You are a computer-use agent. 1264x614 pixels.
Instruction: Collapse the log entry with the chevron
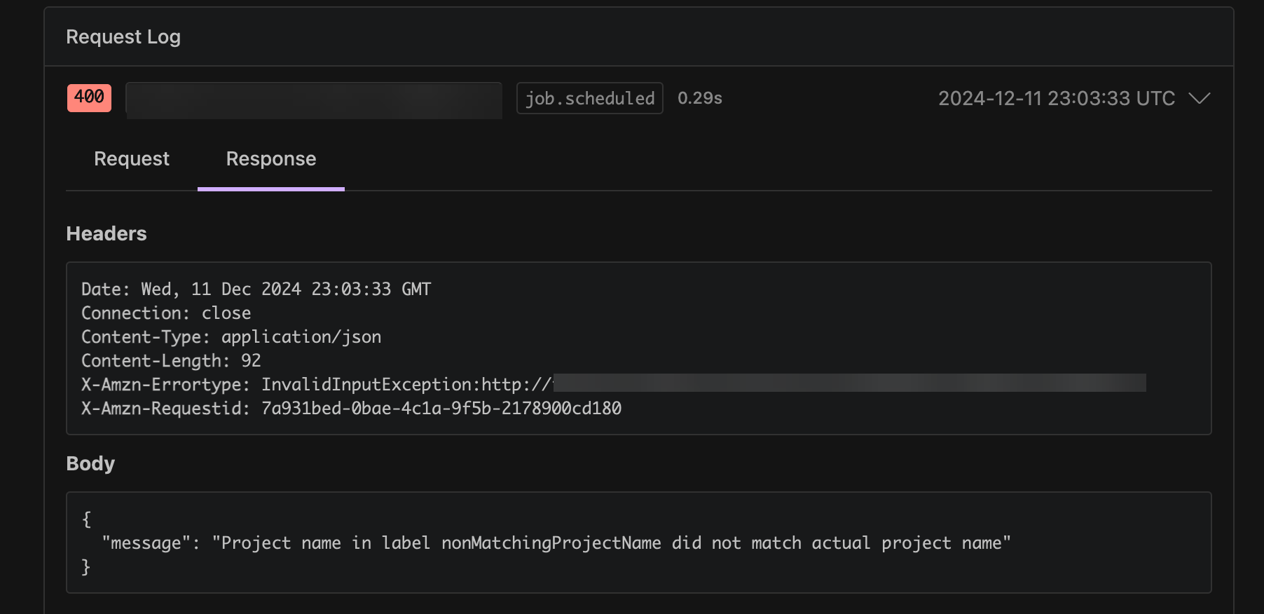[1200, 97]
